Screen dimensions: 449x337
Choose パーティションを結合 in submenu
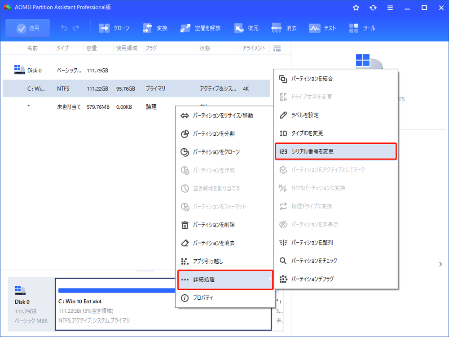coord(335,79)
